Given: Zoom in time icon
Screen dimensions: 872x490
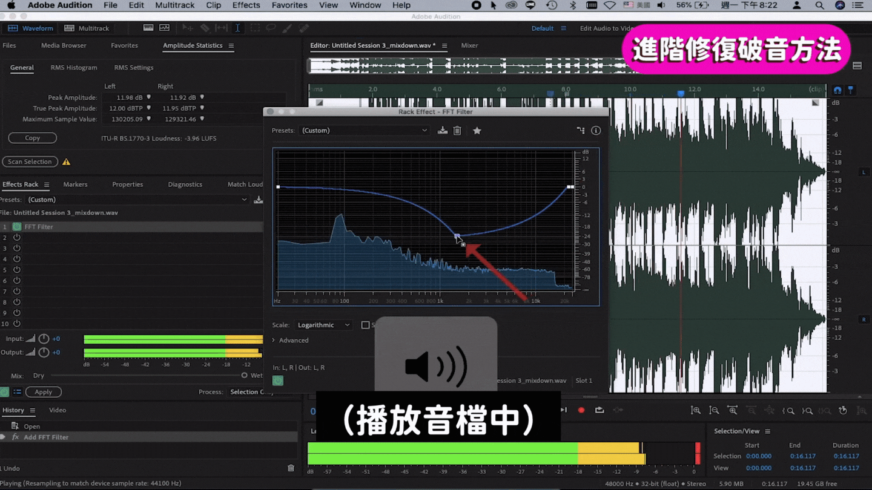Looking at the screenshot, I should [732, 410].
